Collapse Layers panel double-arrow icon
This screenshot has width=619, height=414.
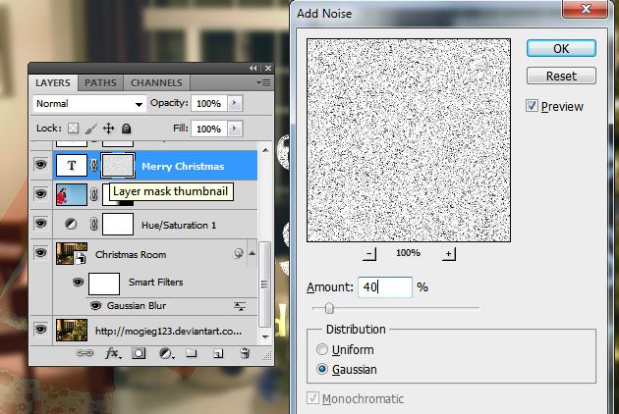pyautogui.click(x=253, y=69)
